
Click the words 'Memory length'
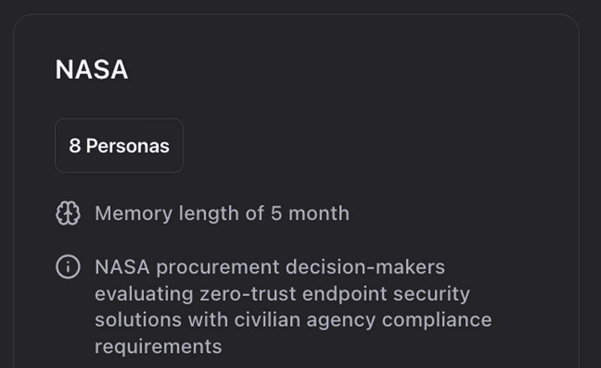[168, 214]
